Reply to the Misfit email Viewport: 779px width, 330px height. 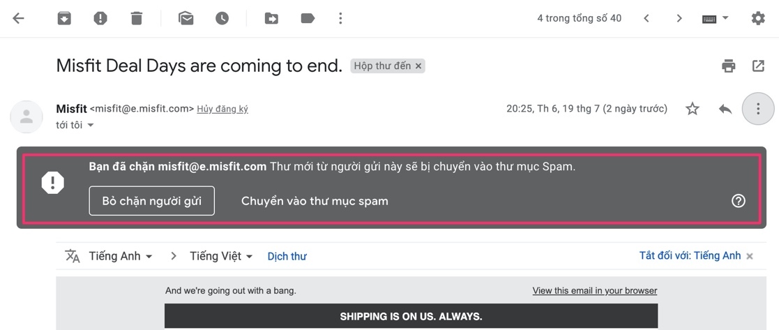725,109
